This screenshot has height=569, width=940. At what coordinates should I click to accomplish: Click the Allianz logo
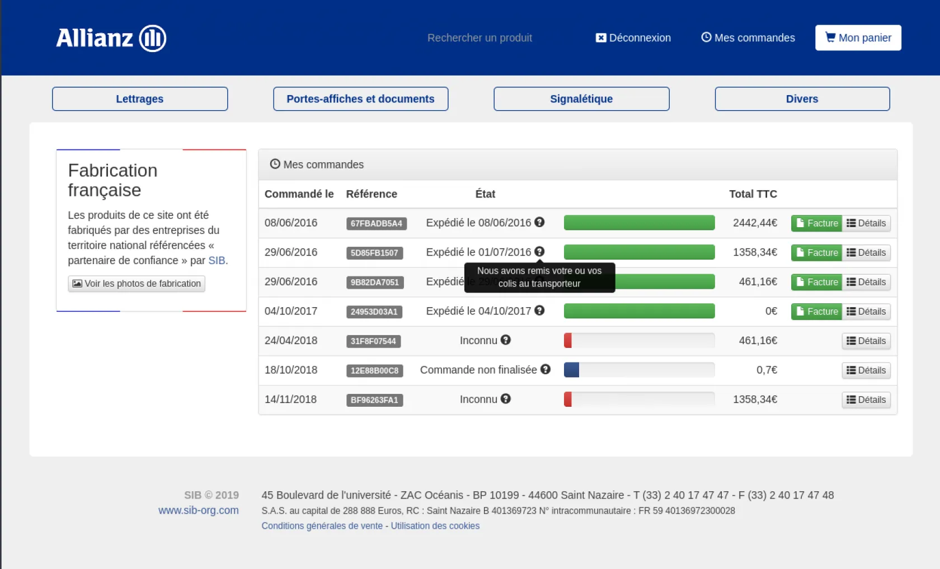[111, 38]
